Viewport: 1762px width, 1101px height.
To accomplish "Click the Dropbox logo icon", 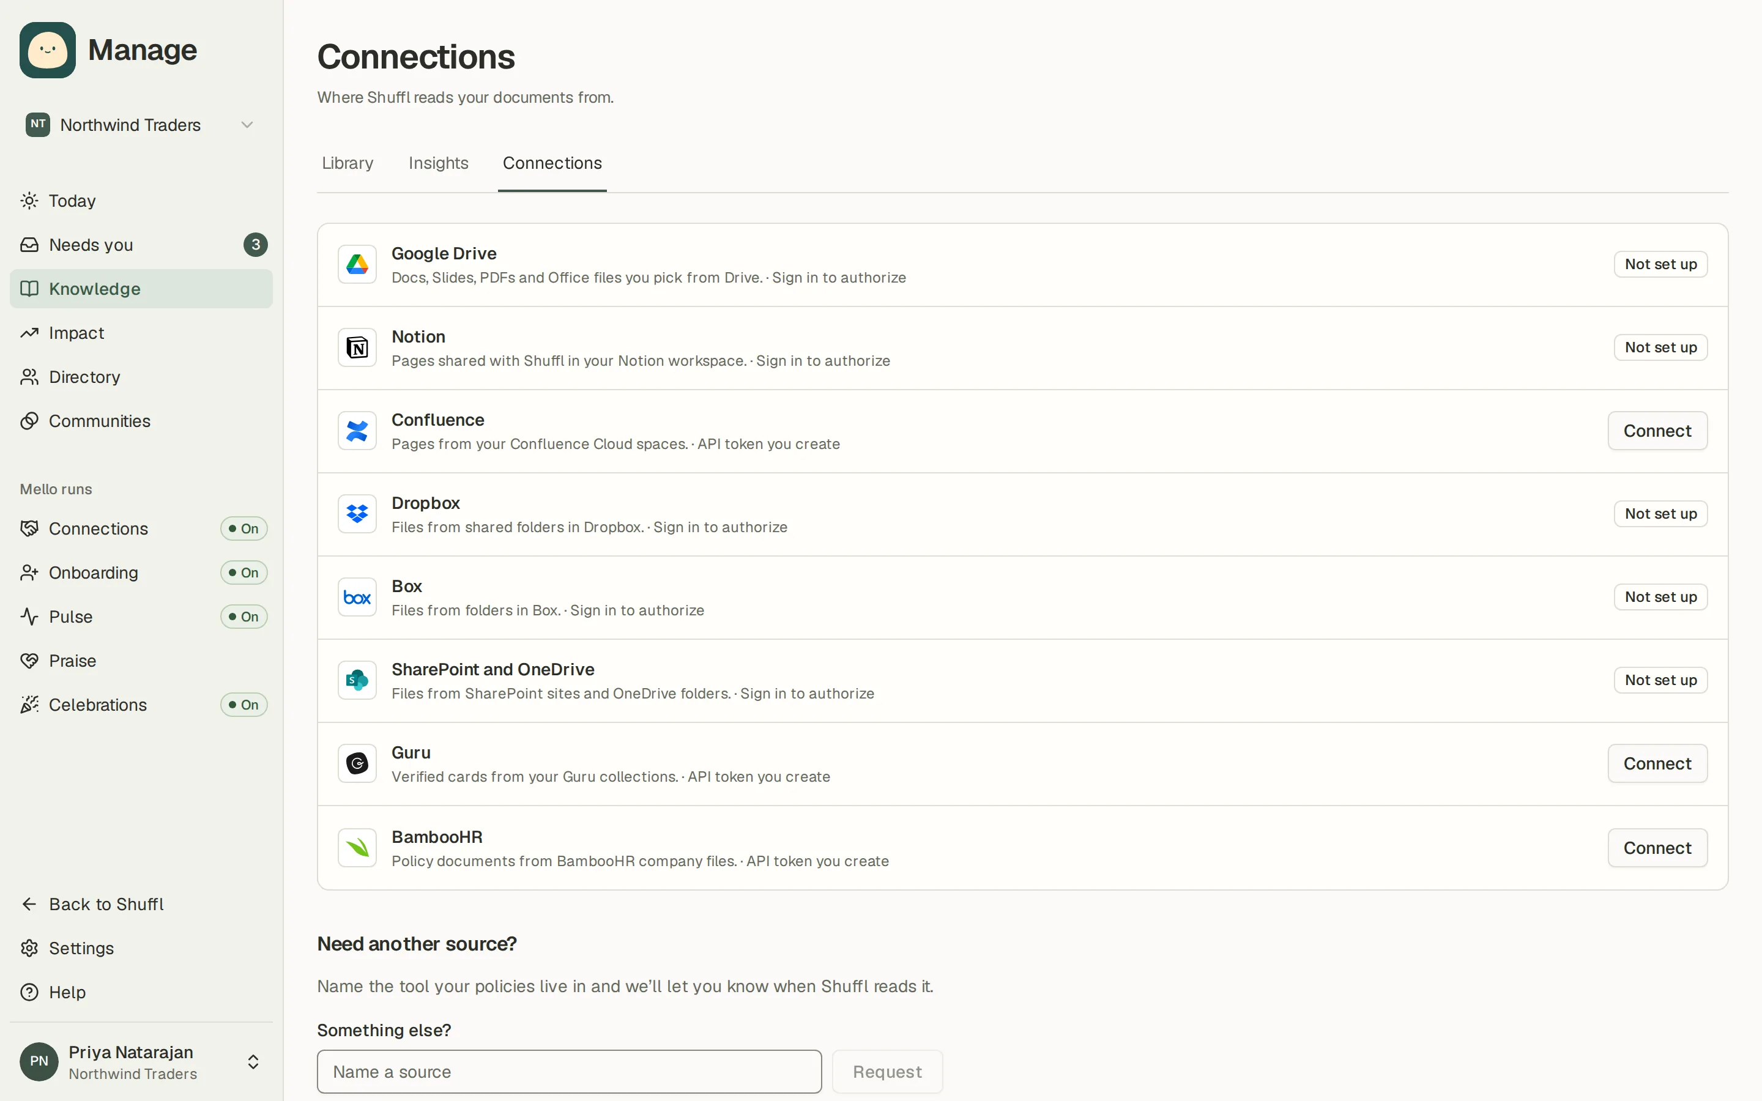I will point(357,514).
